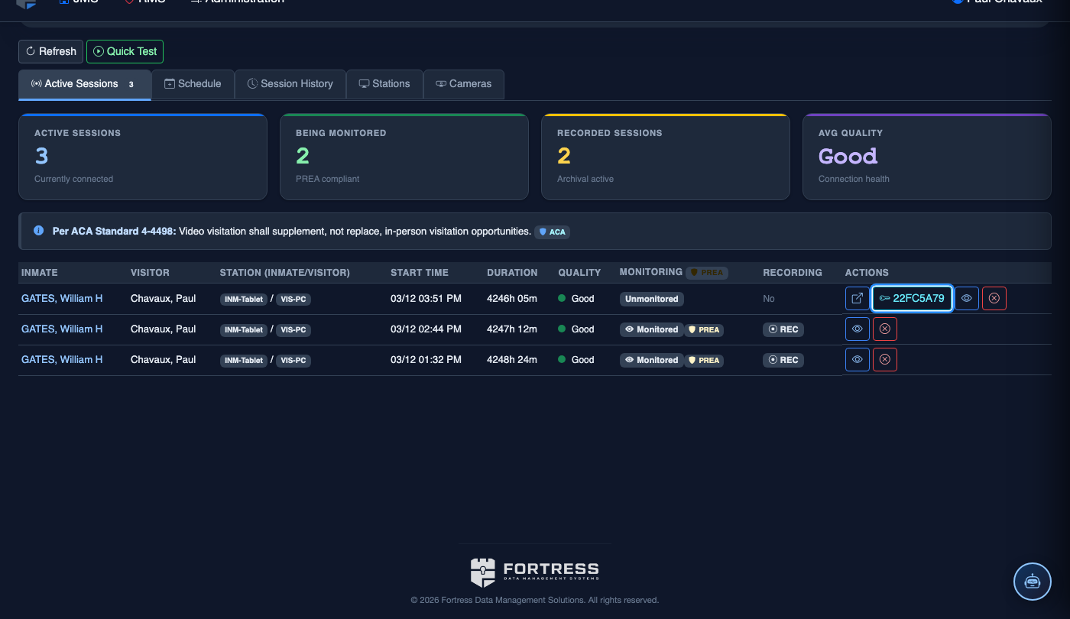
Task: Click the Start Time column header
Action: (420, 272)
